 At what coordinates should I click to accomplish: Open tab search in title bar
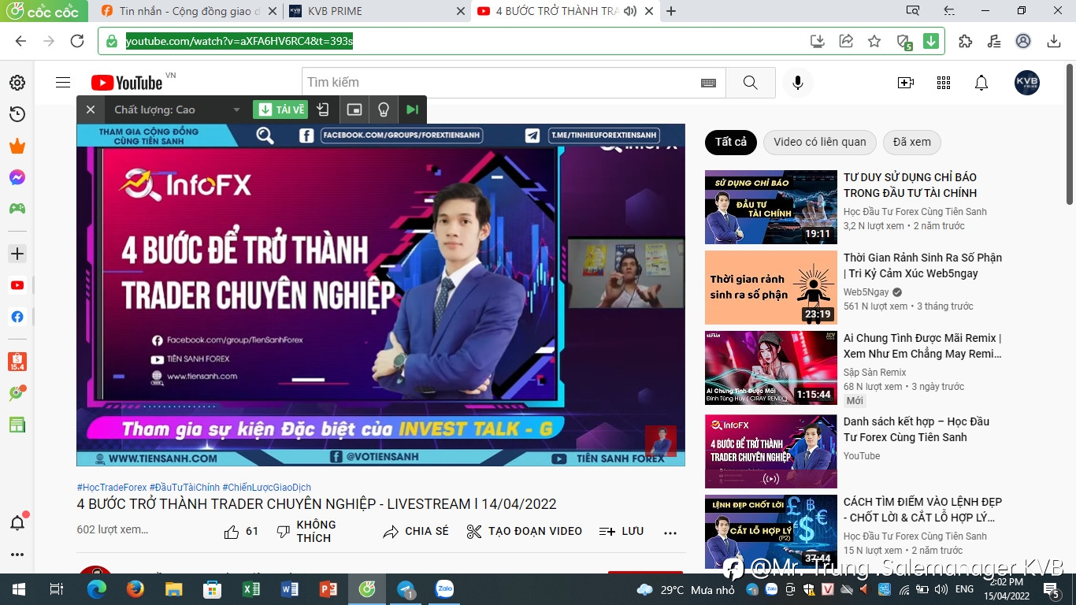point(912,11)
